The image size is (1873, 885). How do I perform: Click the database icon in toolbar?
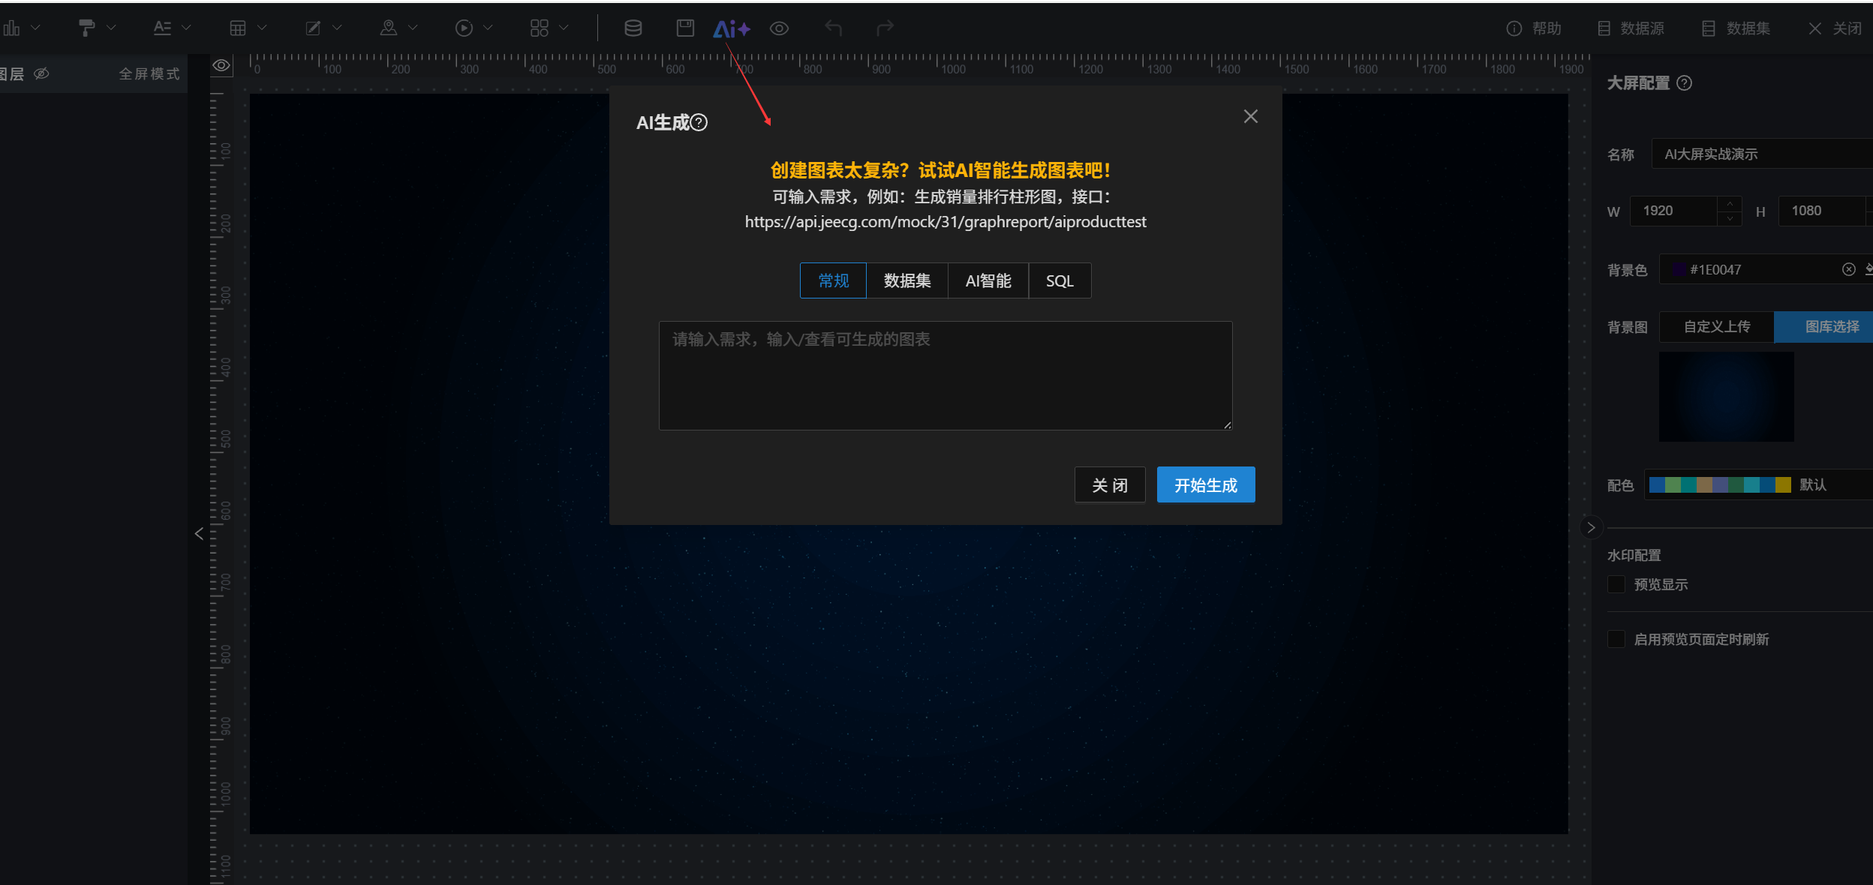(x=633, y=28)
